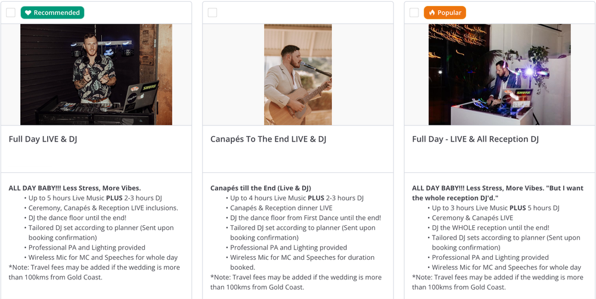The image size is (596, 299).
Task: Click "Up to 3 hours Live Music" bullet
Action: (495, 208)
